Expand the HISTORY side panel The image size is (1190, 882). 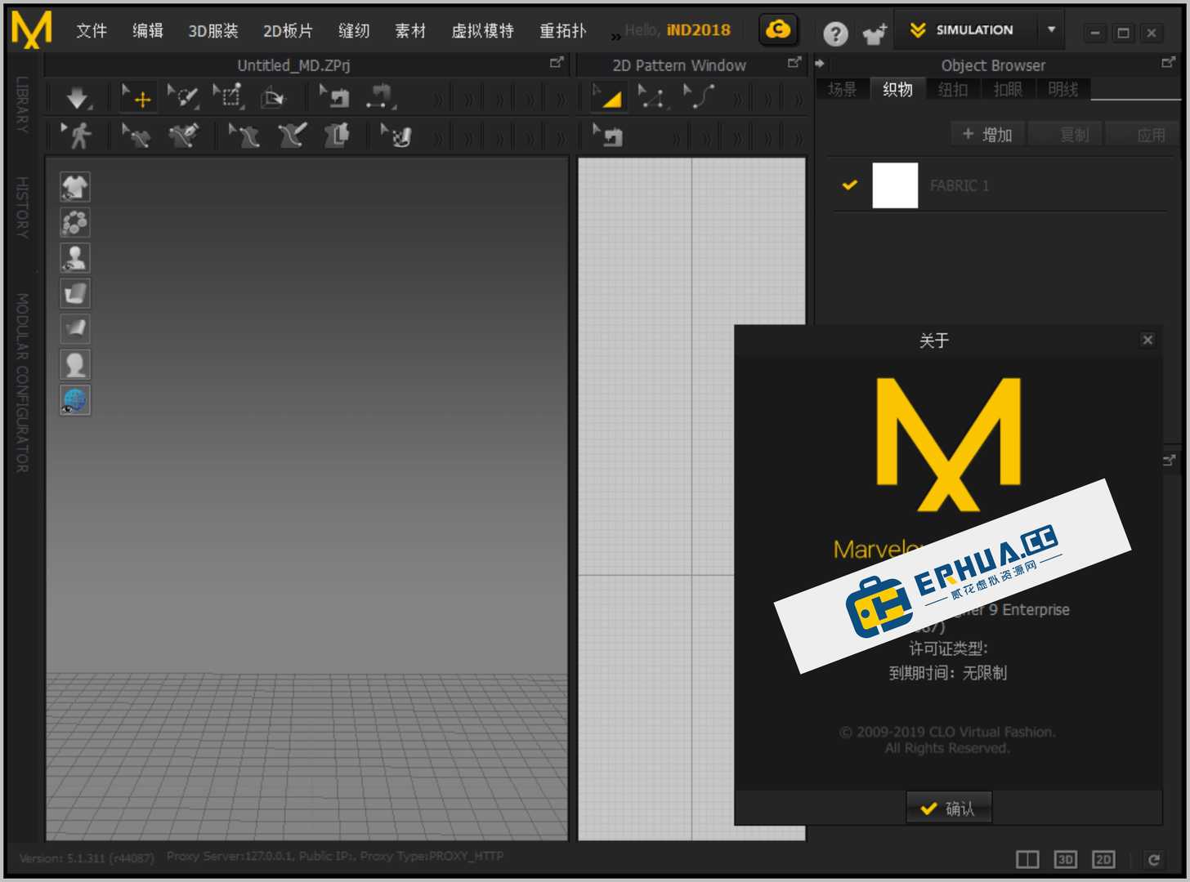click(x=22, y=207)
